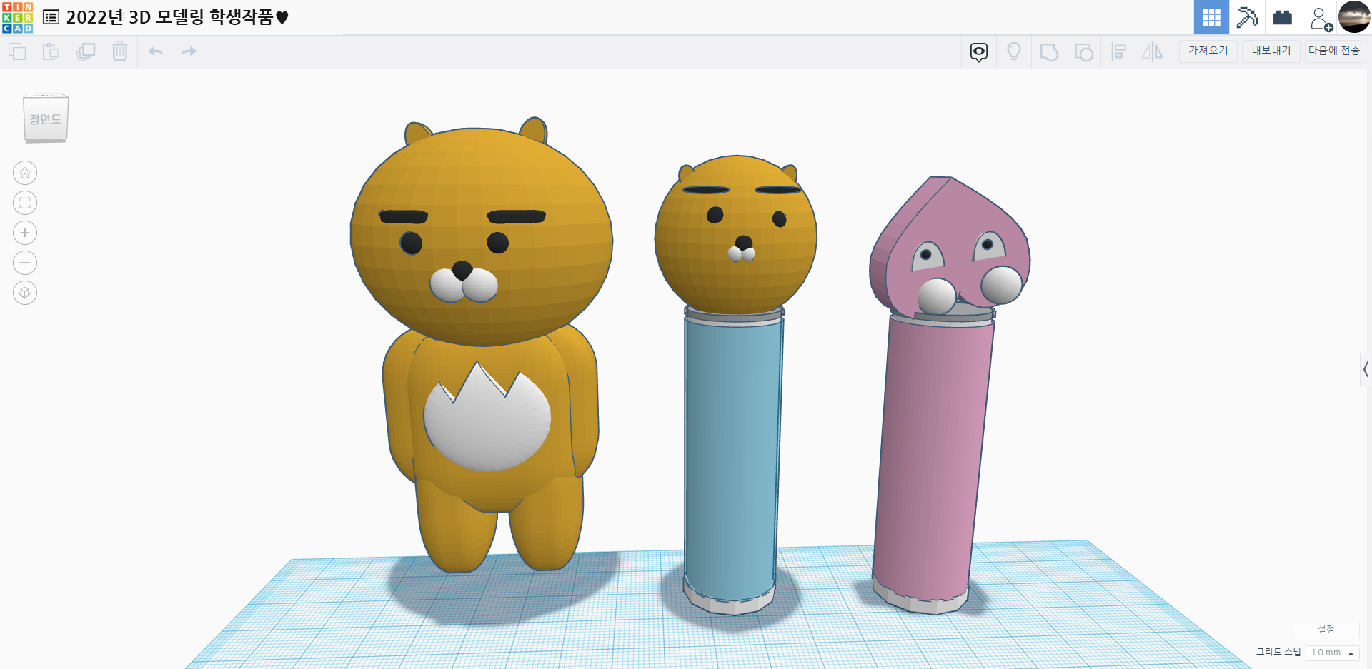Click the Duplicate and repeat icon

tap(86, 51)
